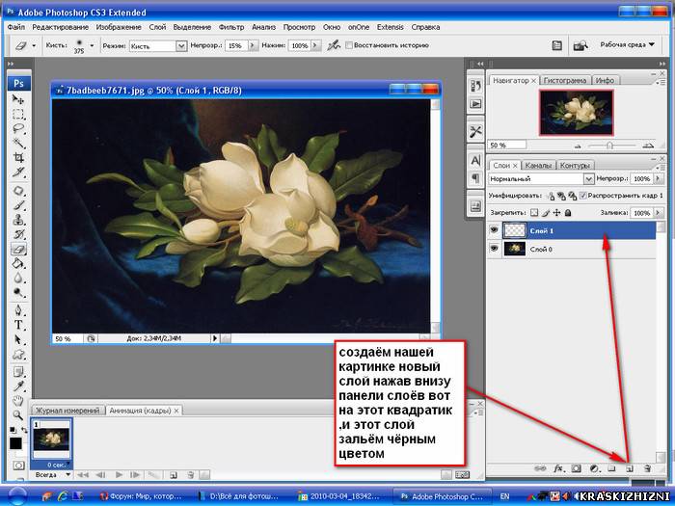Set frame delay 0 сек.

pyautogui.click(x=57, y=465)
